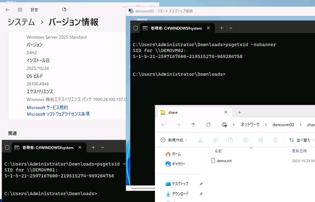Viewport: 315px width, 202px height.
Task: Click the Settings back arrow
Action: (x=7, y=10)
